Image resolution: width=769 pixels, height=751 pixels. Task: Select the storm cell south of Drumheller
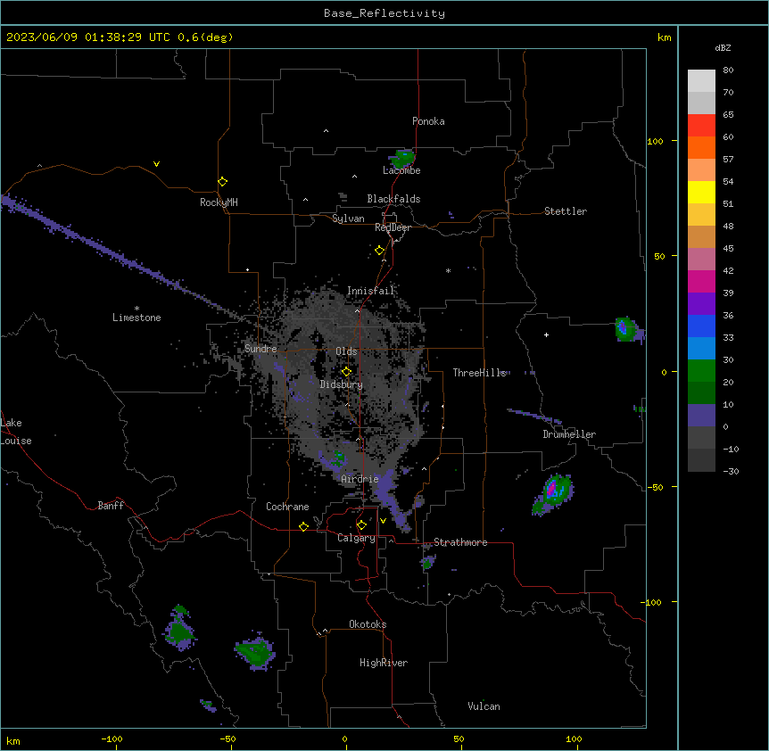(x=553, y=493)
